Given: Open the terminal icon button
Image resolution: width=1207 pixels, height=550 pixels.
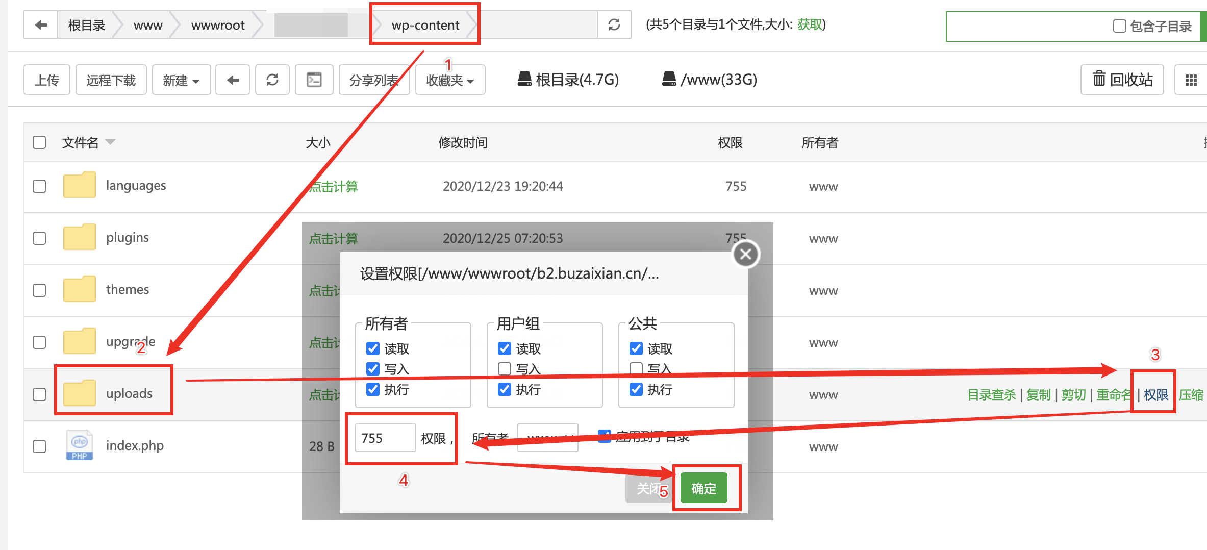Looking at the screenshot, I should [314, 80].
